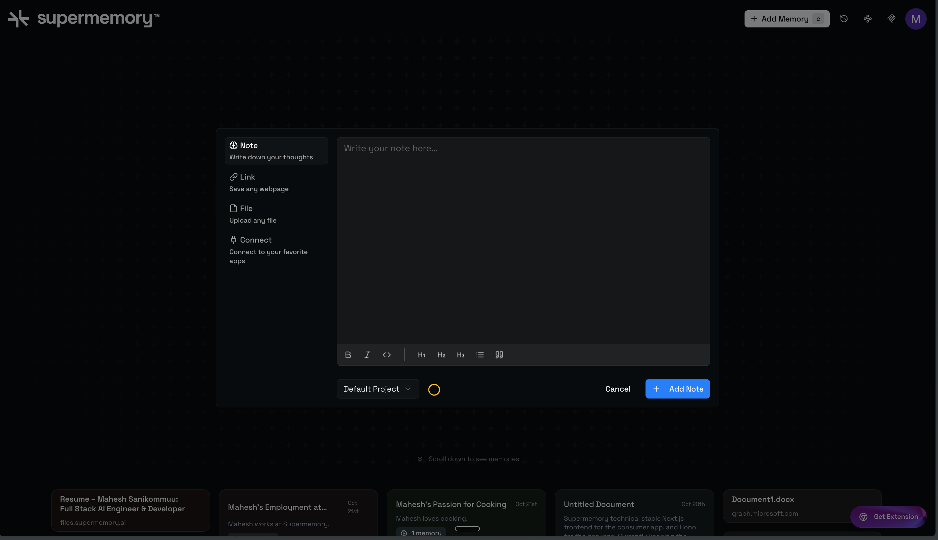Insert a bullet list in the note

[x=480, y=355]
